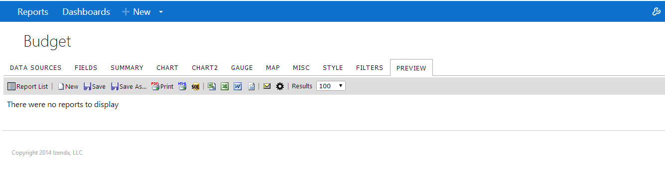Export report to Word document icon
This screenshot has height=179, width=665.
[x=238, y=86]
